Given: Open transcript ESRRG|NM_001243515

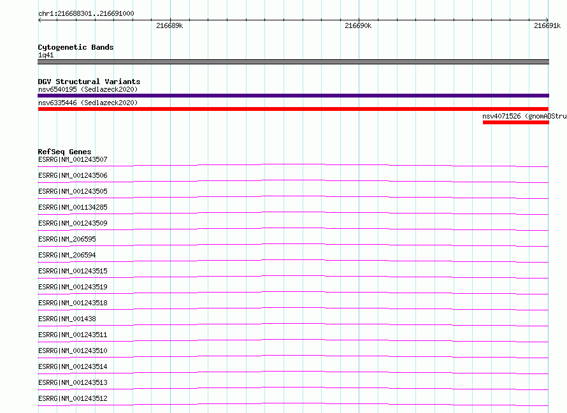Looking at the screenshot, I should point(73,271).
